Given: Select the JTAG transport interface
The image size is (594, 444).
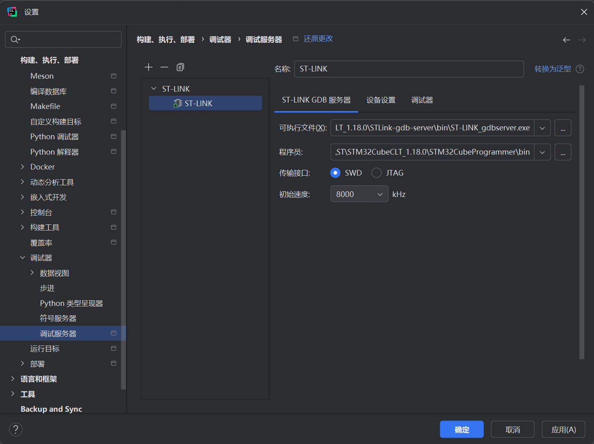Looking at the screenshot, I should pyautogui.click(x=376, y=173).
